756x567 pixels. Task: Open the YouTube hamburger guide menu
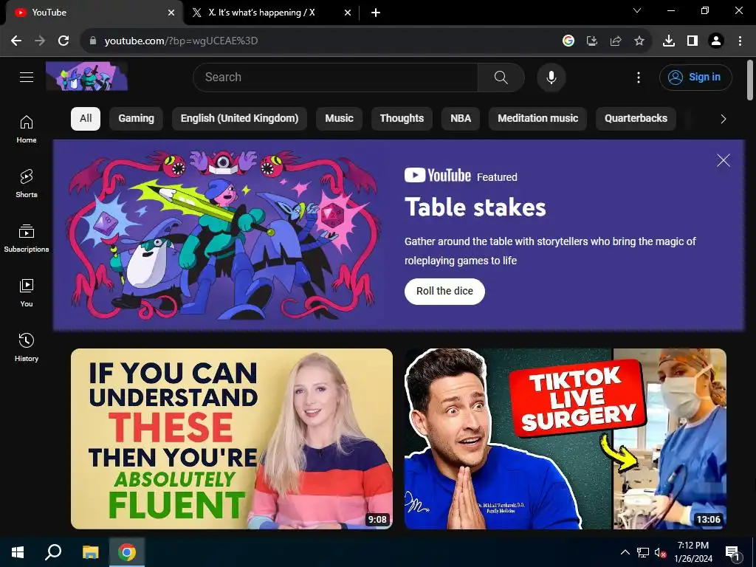click(27, 77)
